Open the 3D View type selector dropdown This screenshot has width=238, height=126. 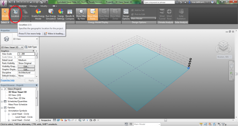coord(37,39)
